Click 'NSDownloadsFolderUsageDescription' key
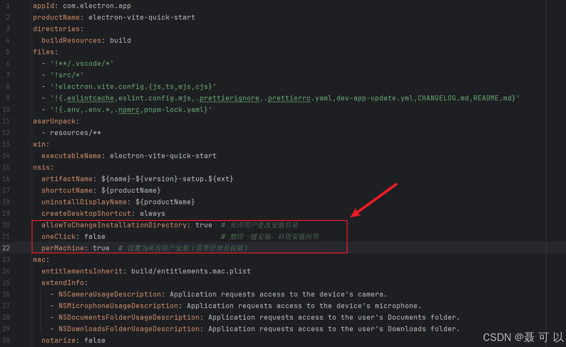This screenshot has width=566, height=347. point(129,329)
